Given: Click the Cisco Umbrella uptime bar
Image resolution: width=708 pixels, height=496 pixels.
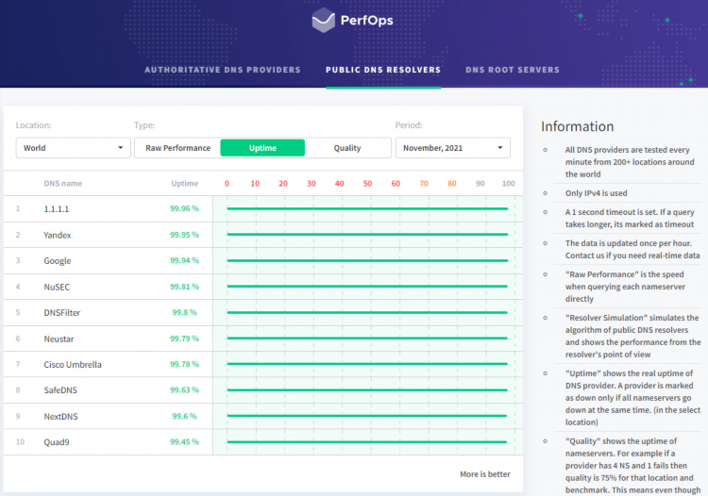Looking at the screenshot, I should [x=367, y=364].
